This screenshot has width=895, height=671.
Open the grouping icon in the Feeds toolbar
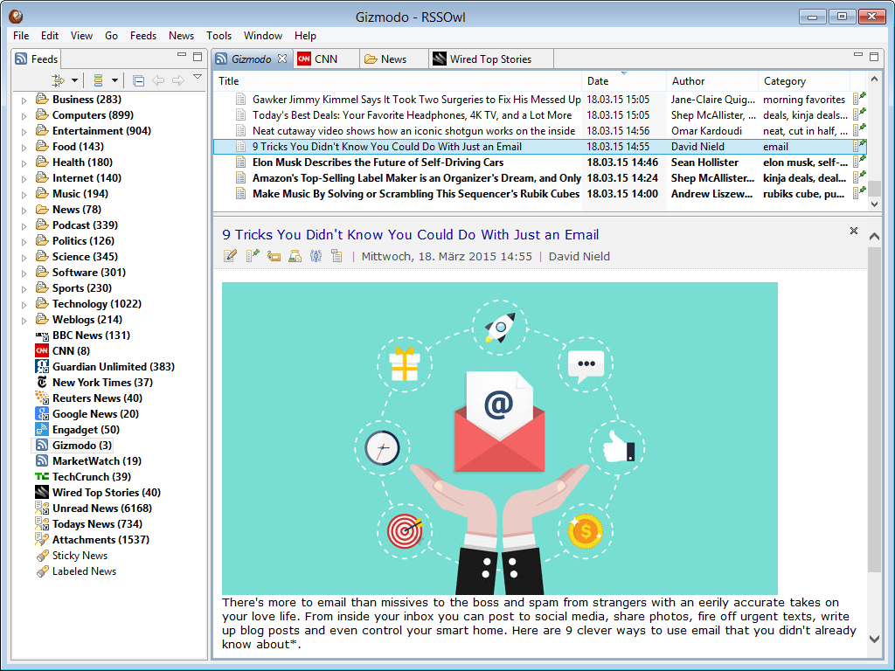coord(99,80)
